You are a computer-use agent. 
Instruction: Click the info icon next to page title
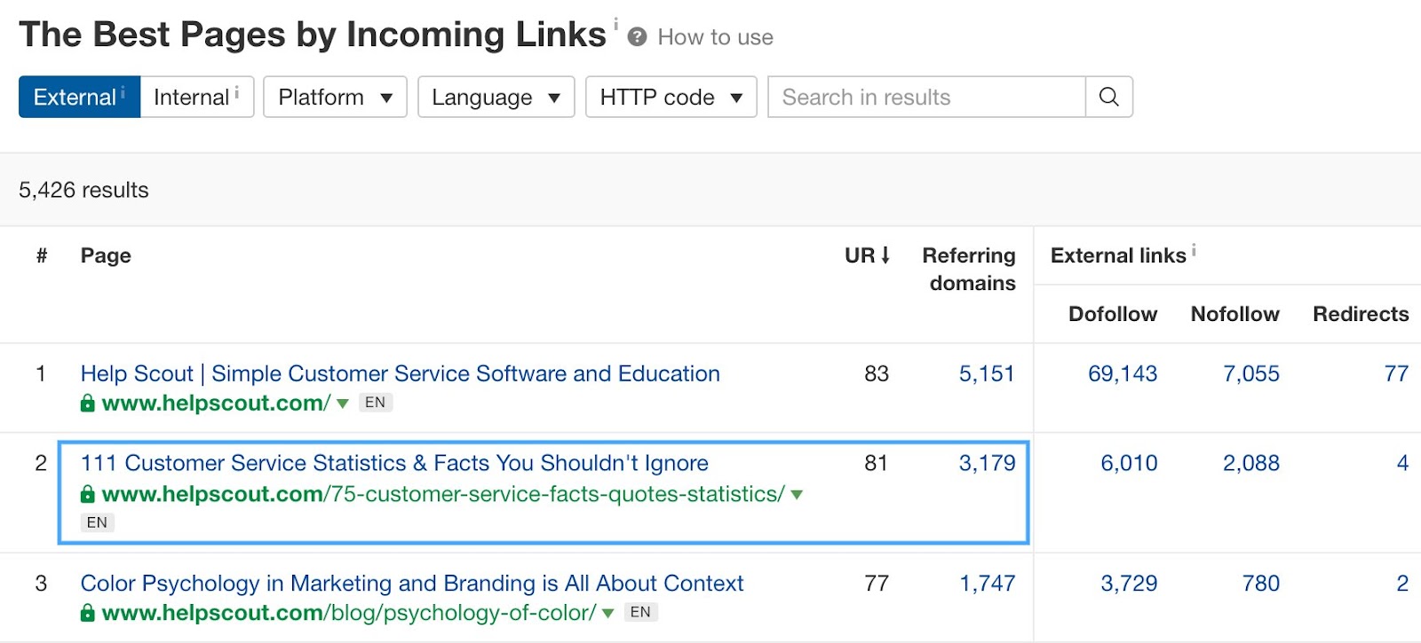(x=615, y=23)
